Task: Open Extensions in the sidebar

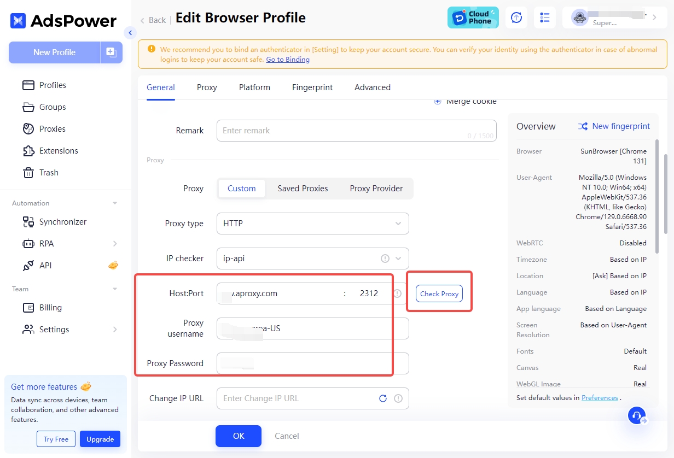Action: (x=59, y=151)
